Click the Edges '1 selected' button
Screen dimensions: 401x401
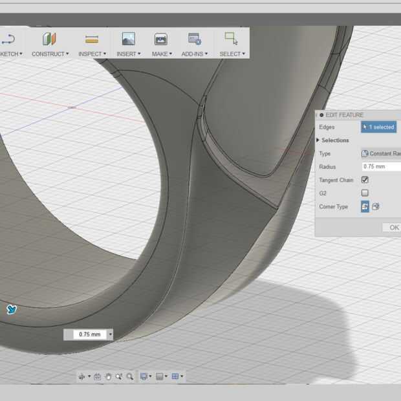click(x=379, y=127)
